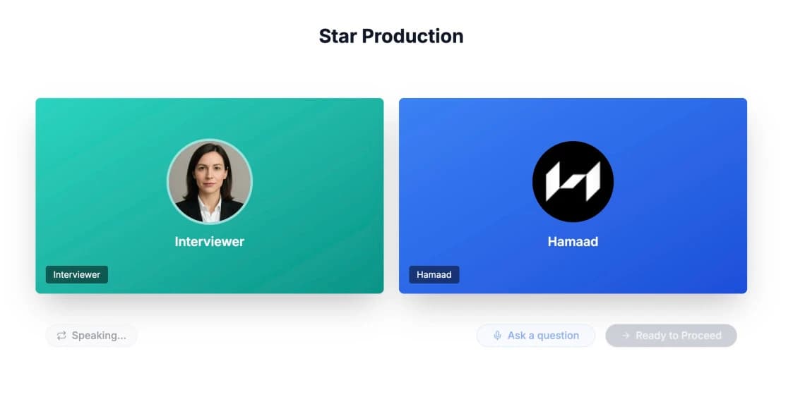Click the arrow icon in Ready to Proceed
Image resolution: width=805 pixels, height=404 pixels.
click(x=626, y=336)
